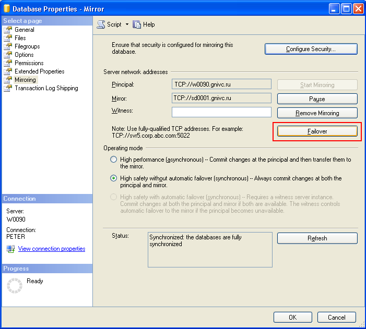366x329 pixels.
Task: Click the Script scroll icon in toolbar
Action: pyautogui.click(x=101, y=25)
